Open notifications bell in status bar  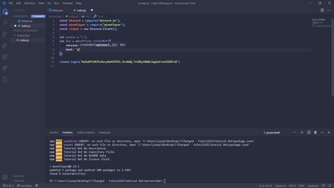pyautogui.click(x=330, y=186)
